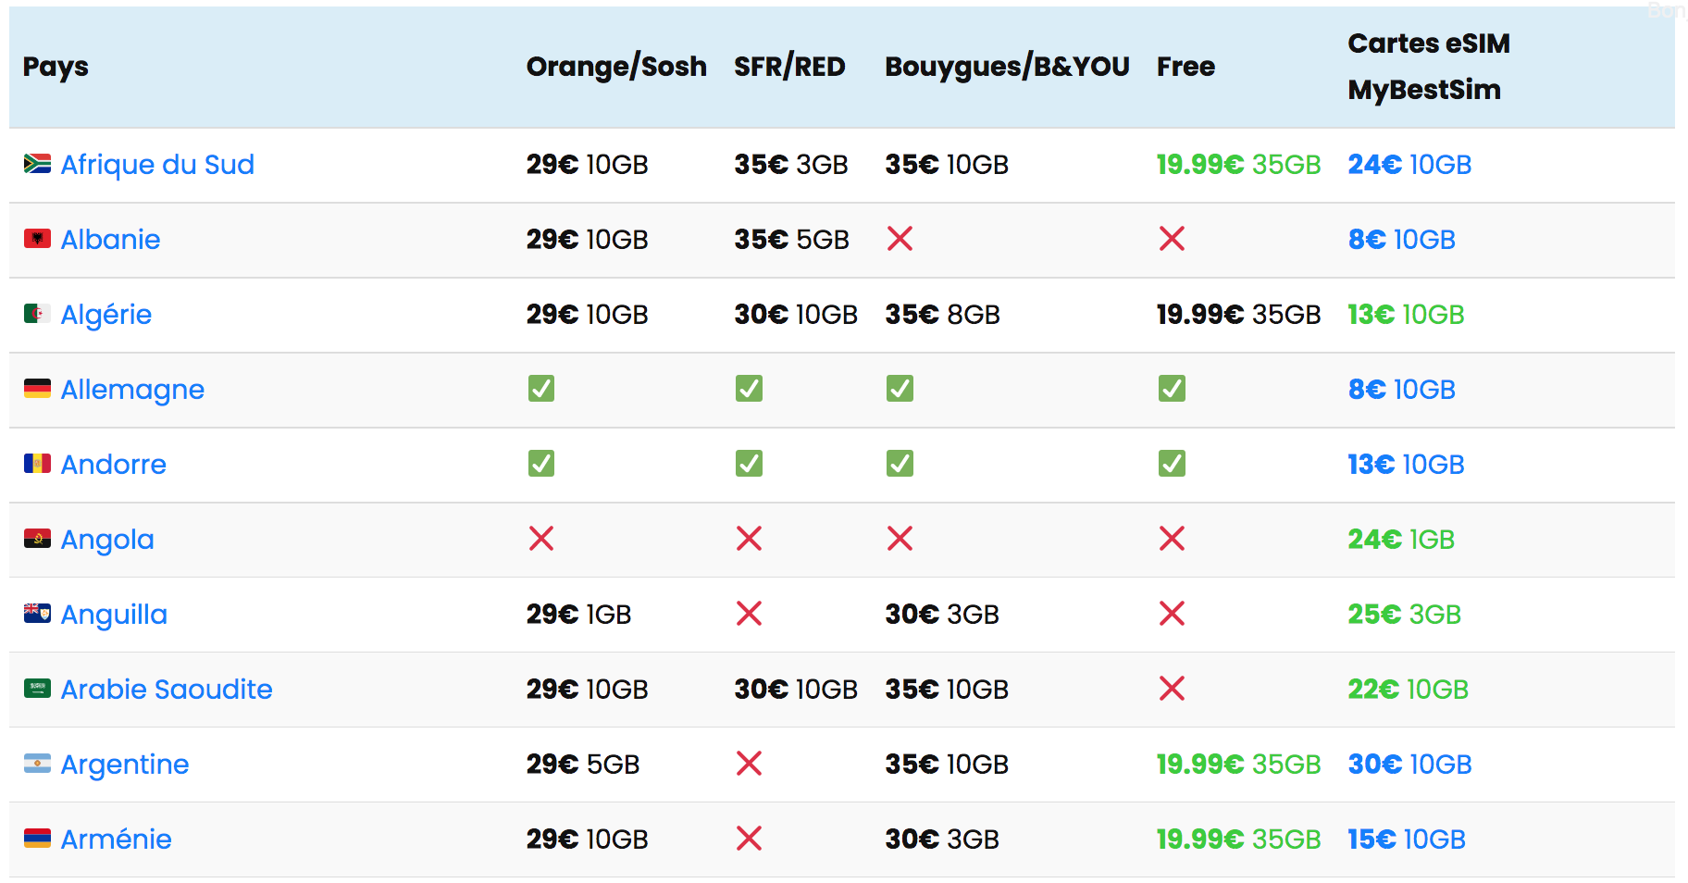Click the Armenia flag icon
Image resolution: width=1688 pixels, height=883 pixels.
37,839
